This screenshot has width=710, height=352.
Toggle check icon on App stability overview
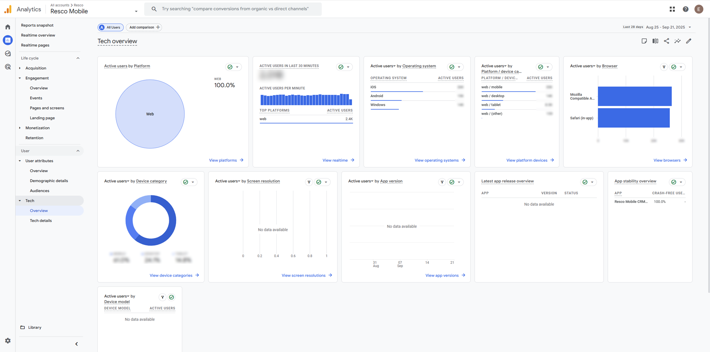tap(674, 182)
